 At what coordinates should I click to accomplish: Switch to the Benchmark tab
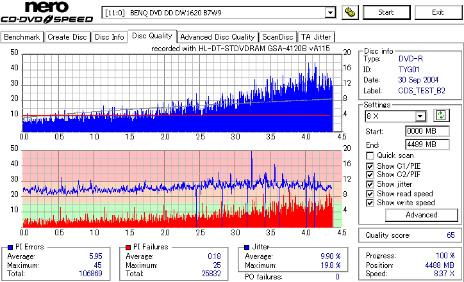pyautogui.click(x=22, y=37)
